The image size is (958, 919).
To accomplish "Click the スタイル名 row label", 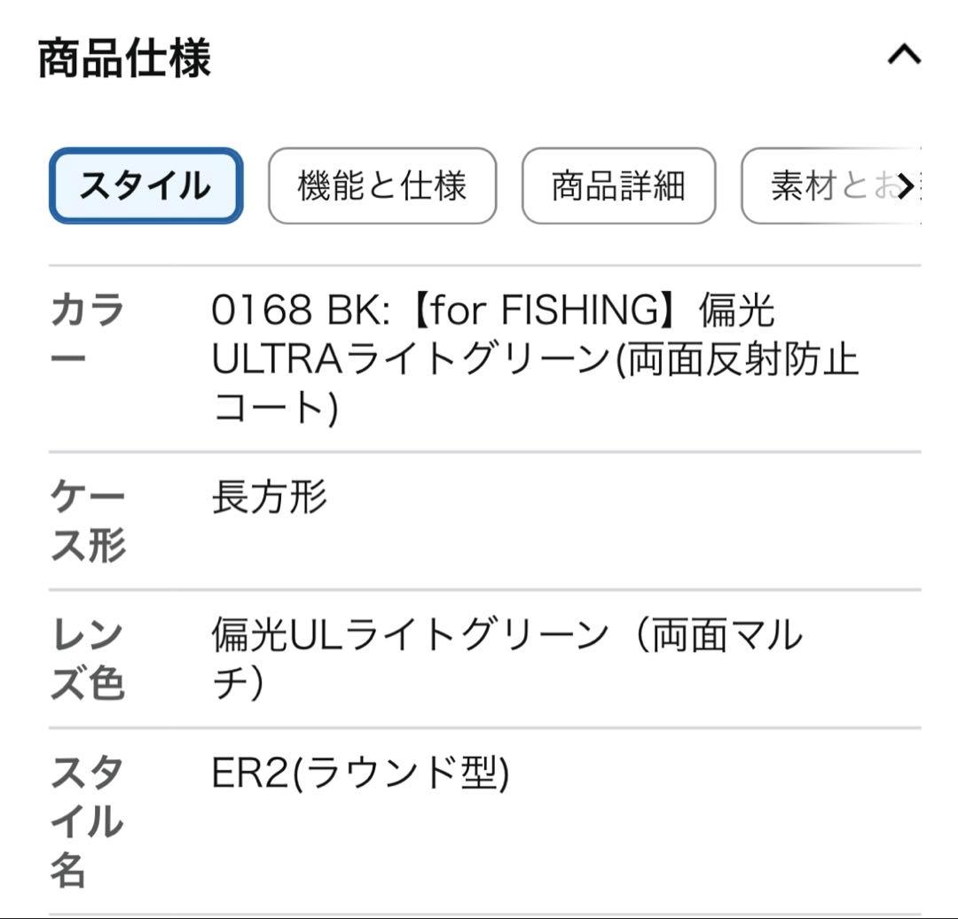I will (x=87, y=822).
